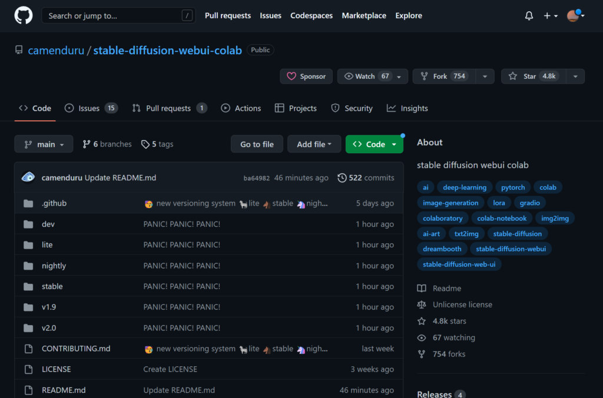This screenshot has width=603, height=398.
Task: Click the file icon for LICENSE
Action: tap(28, 370)
